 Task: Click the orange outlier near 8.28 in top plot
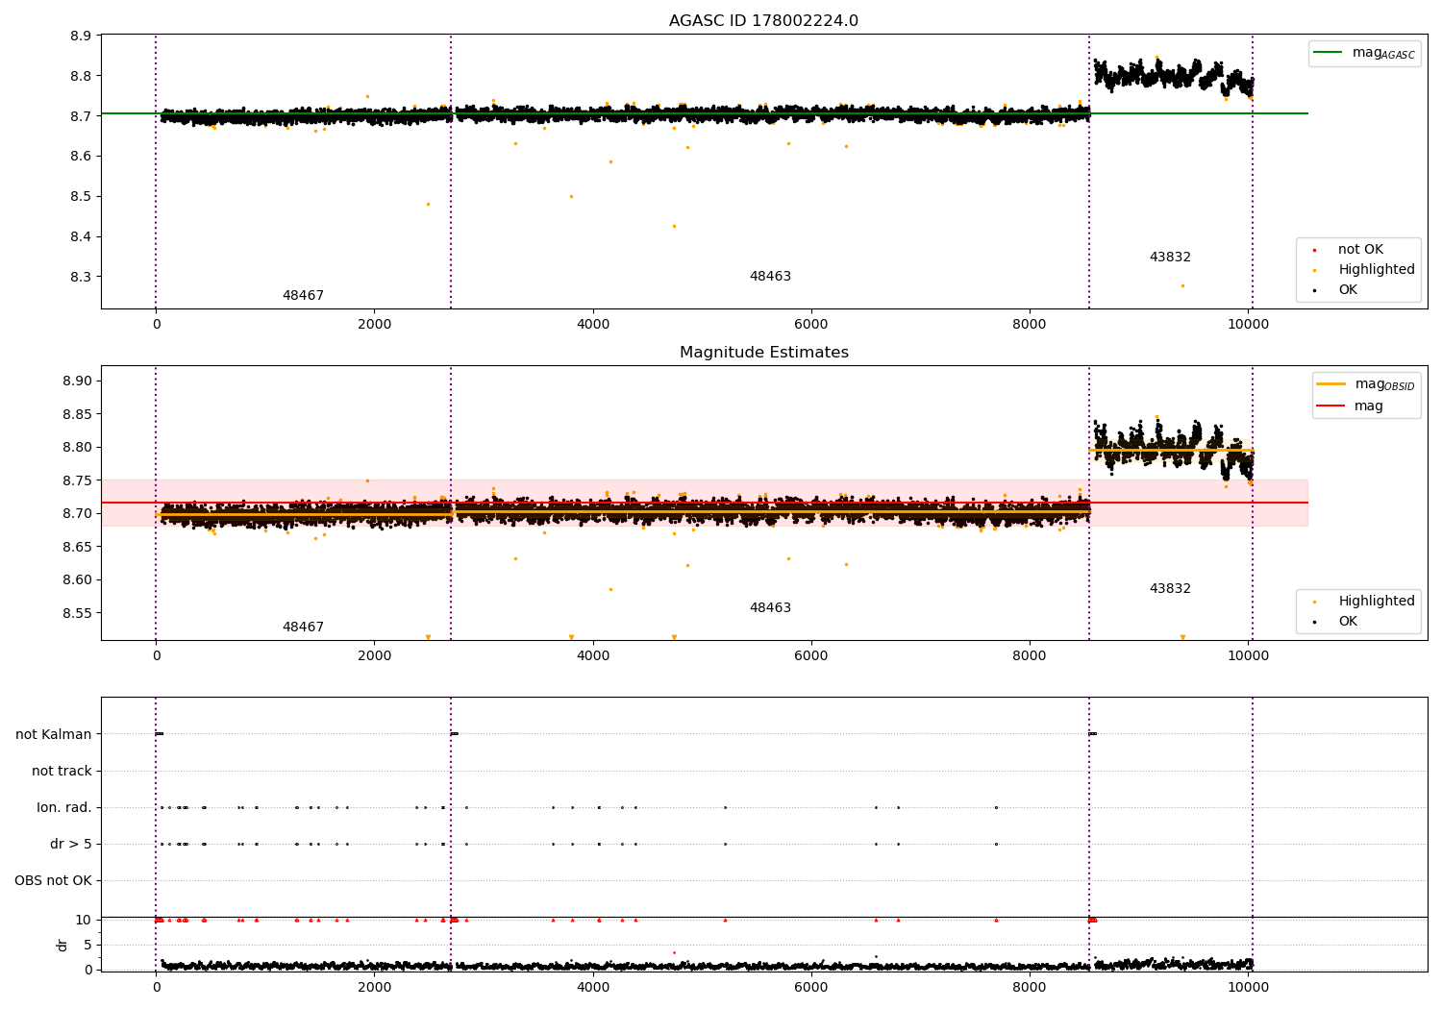1182,285
